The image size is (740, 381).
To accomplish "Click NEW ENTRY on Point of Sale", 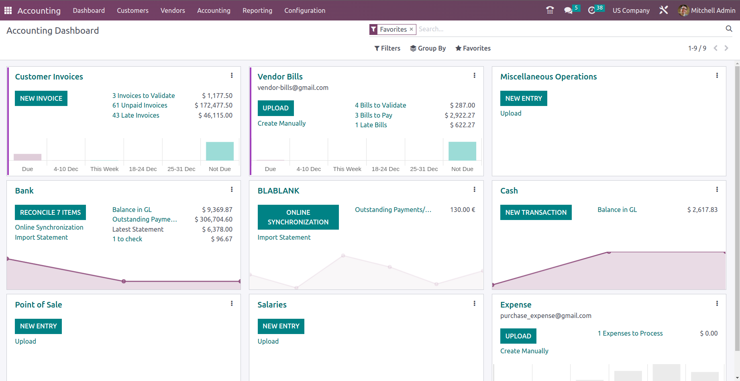I will (39, 326).
